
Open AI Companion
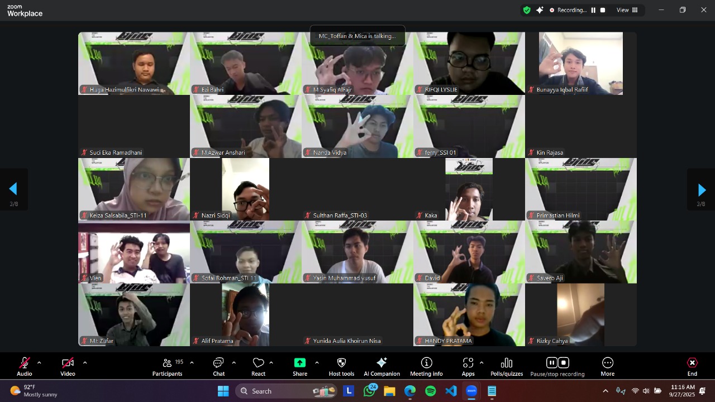pyautogui.click(x=382, y=367)
